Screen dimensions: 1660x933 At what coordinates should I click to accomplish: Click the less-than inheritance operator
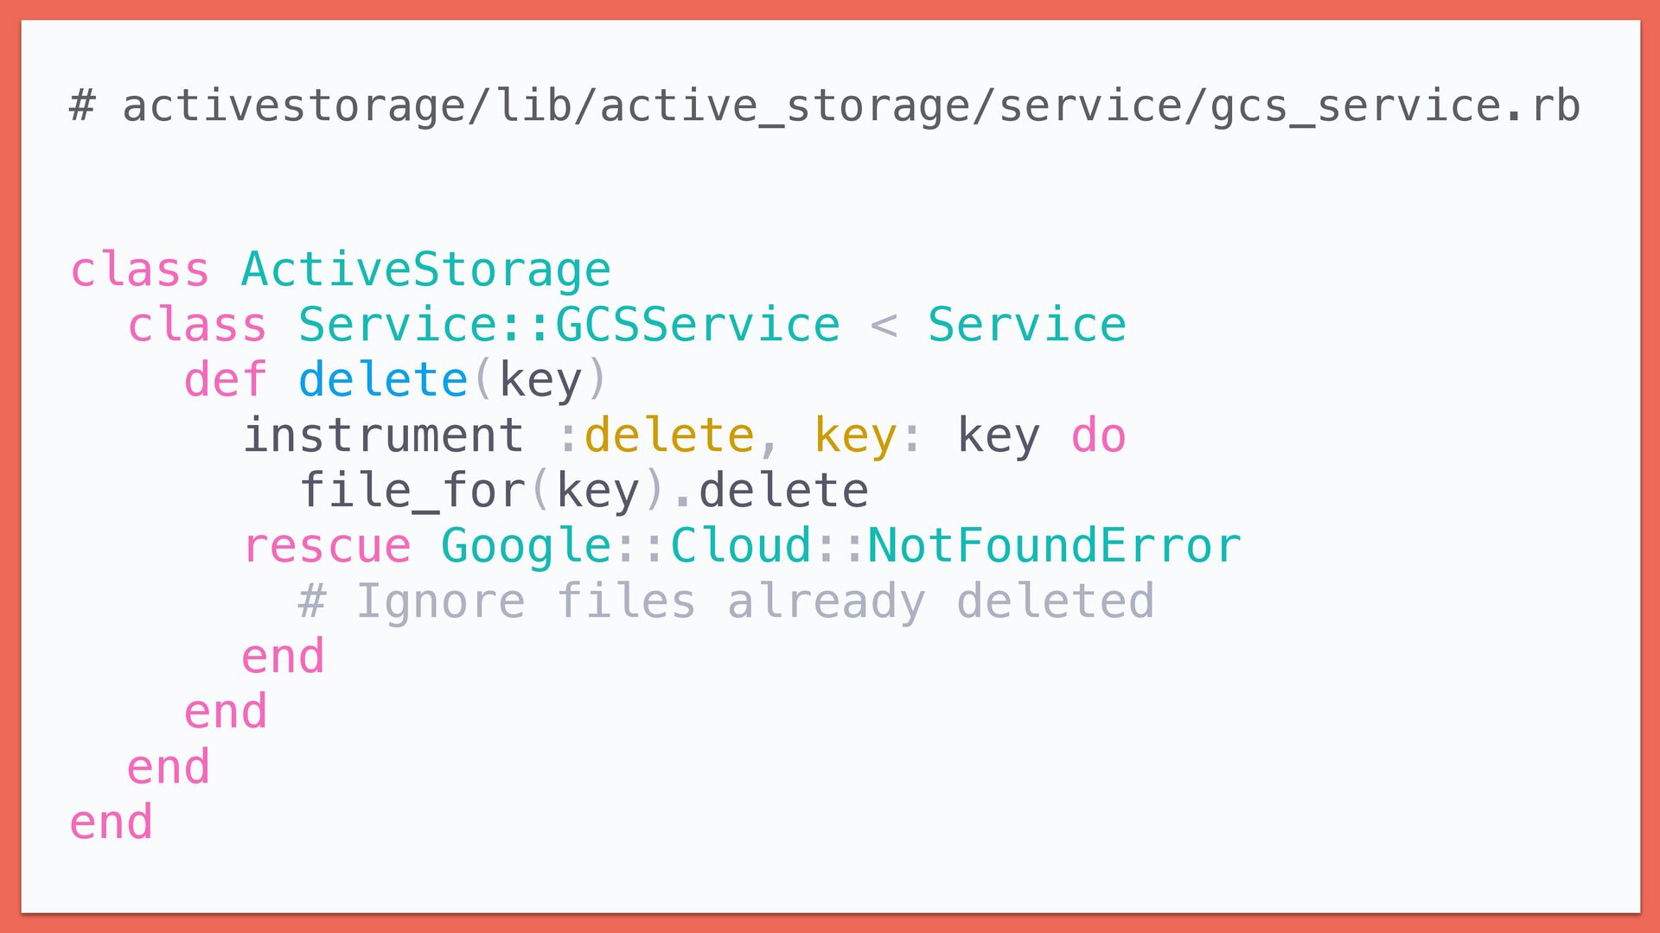pos(884,325)
